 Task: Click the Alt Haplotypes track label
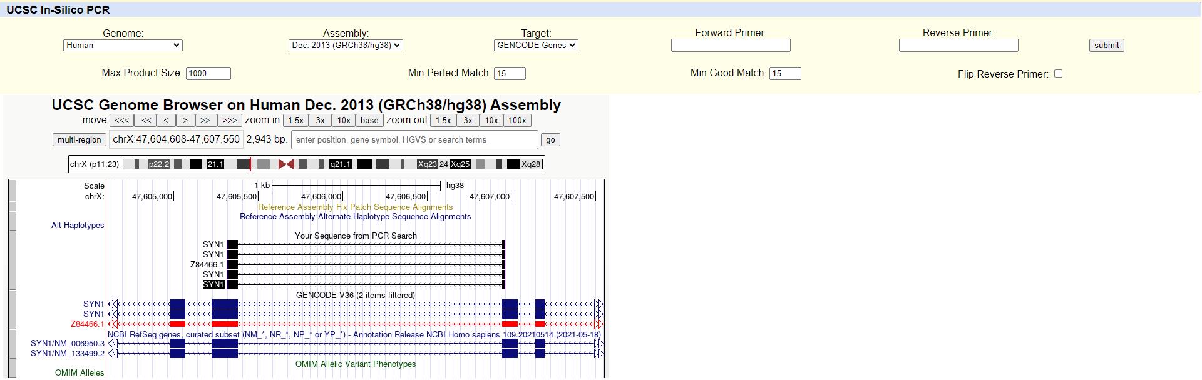[78, 226]
